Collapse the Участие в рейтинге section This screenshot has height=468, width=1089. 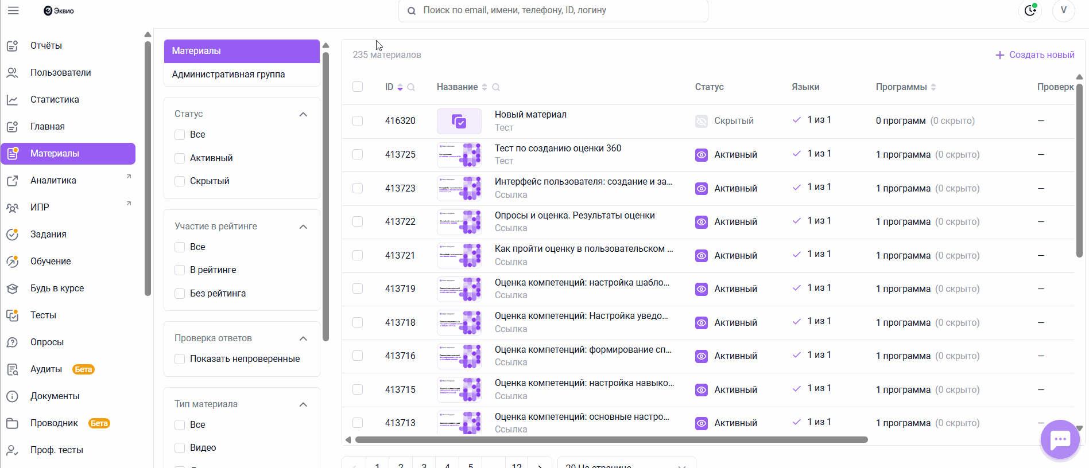(303, 227)
